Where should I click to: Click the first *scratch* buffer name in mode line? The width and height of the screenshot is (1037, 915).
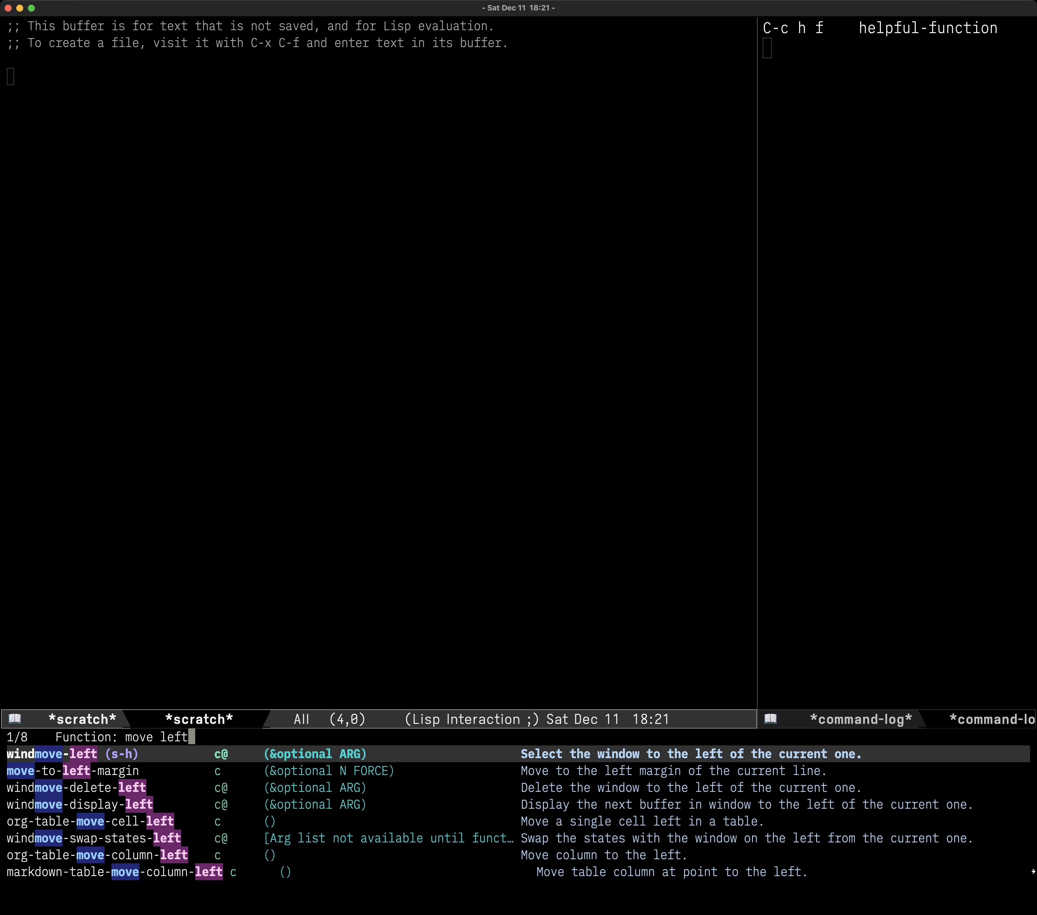(82, 719)
